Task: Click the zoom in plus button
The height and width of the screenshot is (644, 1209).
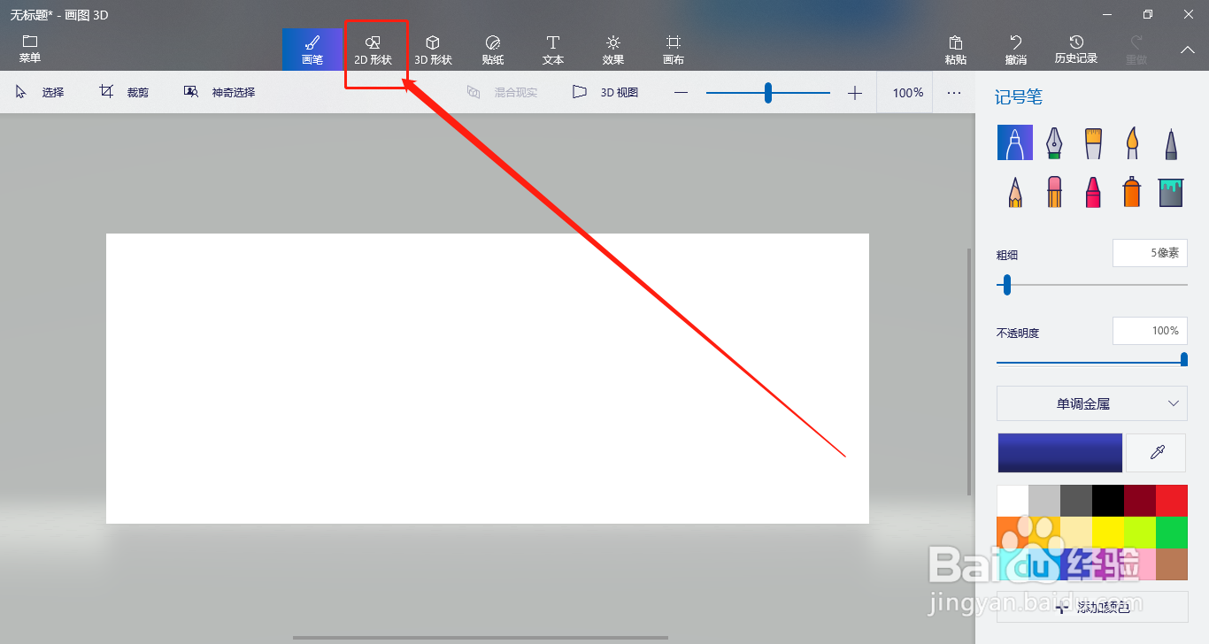Action: 854,93
